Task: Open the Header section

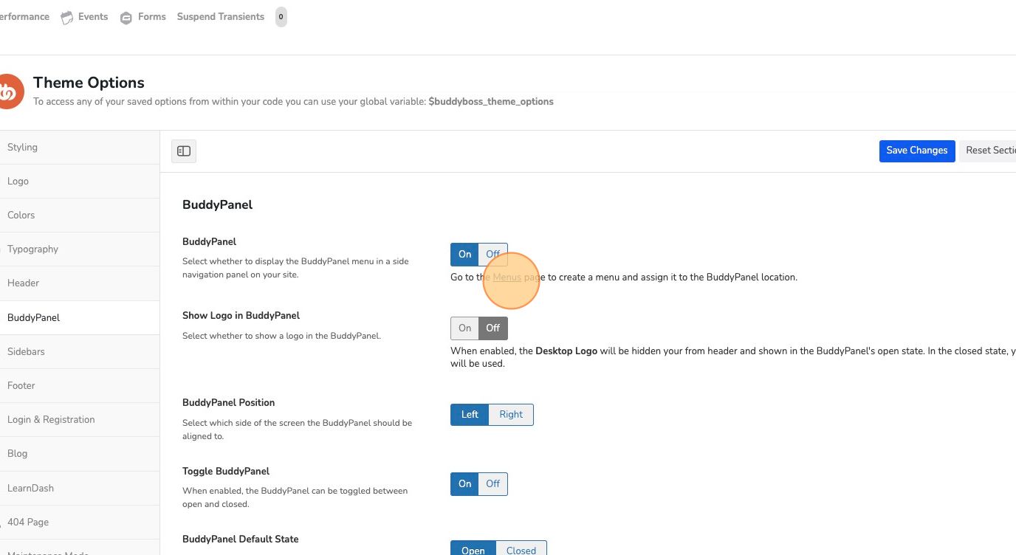Action: point(80,283)
